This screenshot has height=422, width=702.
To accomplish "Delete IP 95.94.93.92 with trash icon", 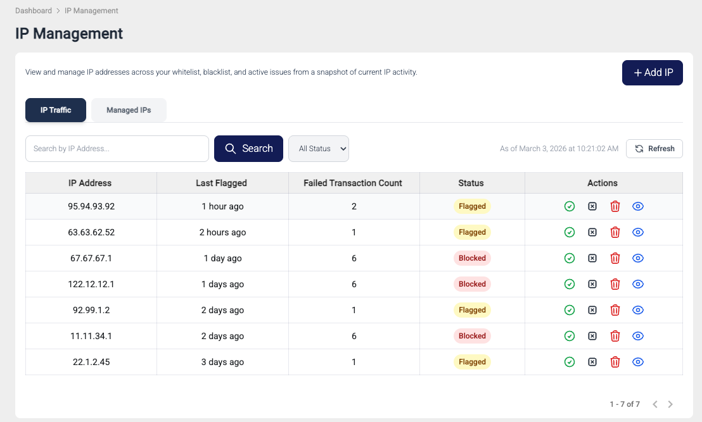I will tap(615, 206).
